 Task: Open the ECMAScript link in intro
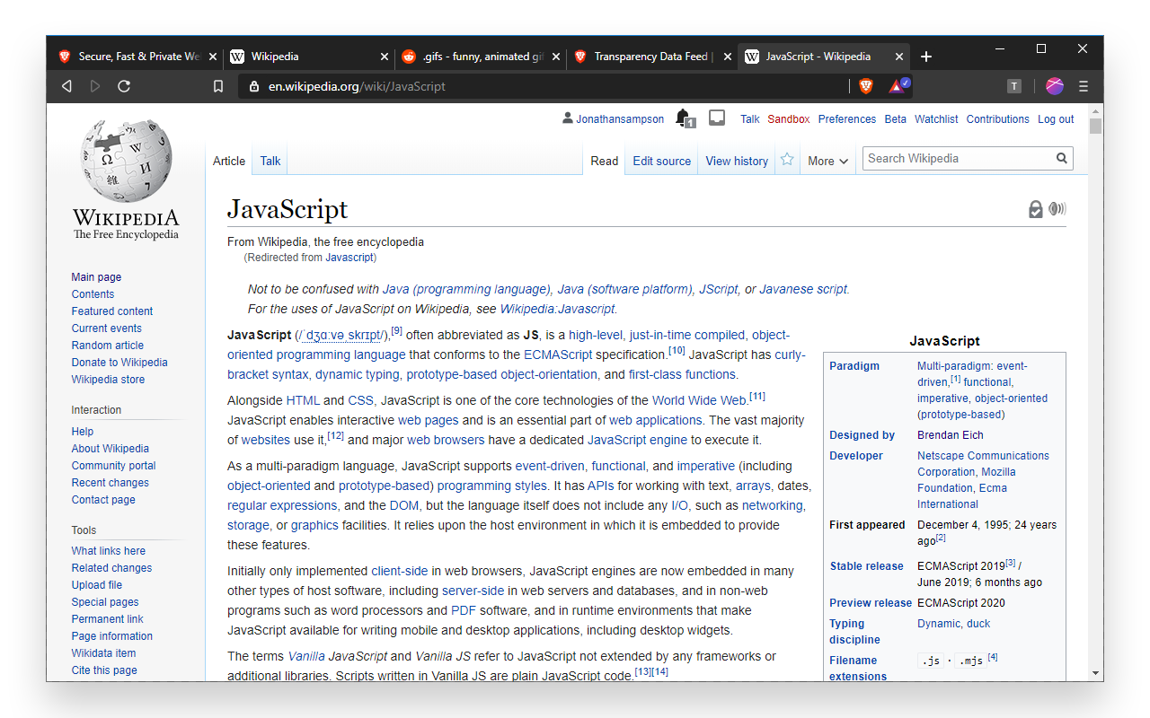point(557,355)
